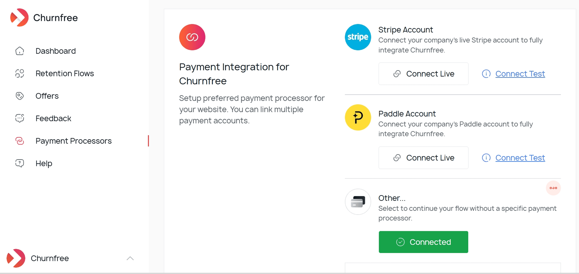Select the Offers tag icon
This screenshot has width=579, height=274.
(19, 96)
